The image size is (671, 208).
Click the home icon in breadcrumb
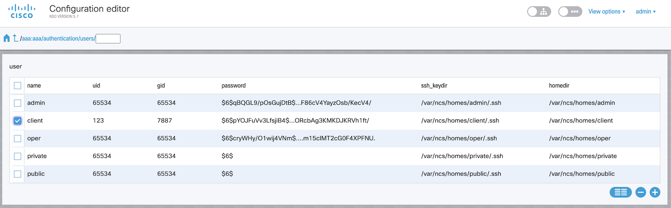[x=7, y=38]
